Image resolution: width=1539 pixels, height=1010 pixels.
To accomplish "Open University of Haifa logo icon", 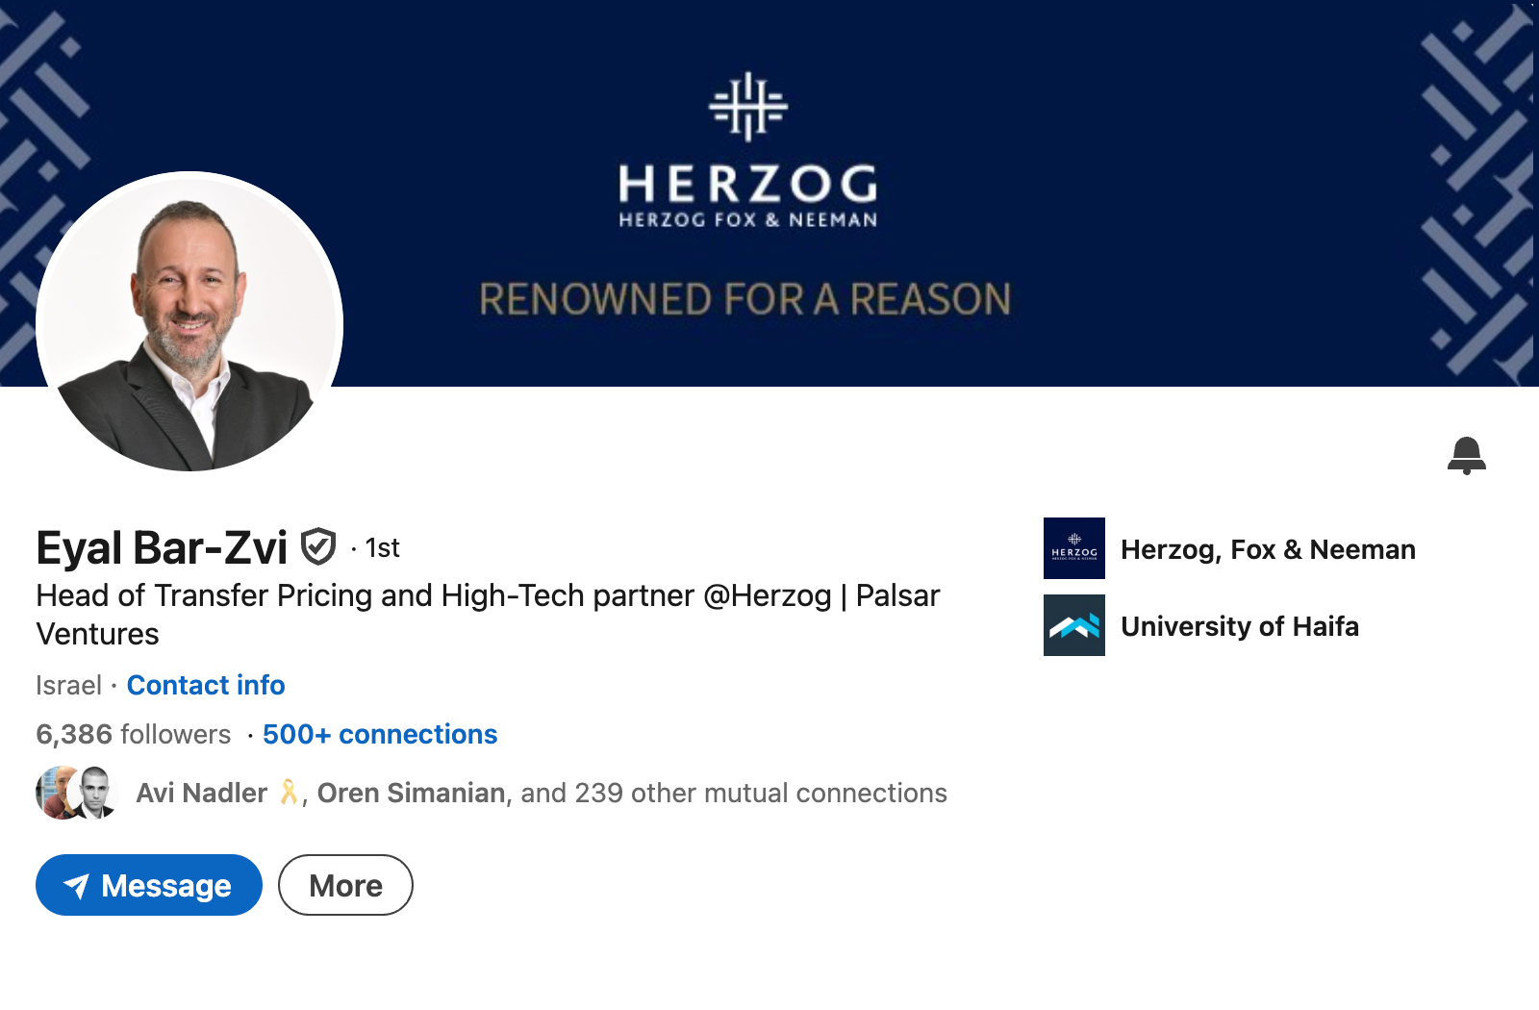I will (1073, 625).
